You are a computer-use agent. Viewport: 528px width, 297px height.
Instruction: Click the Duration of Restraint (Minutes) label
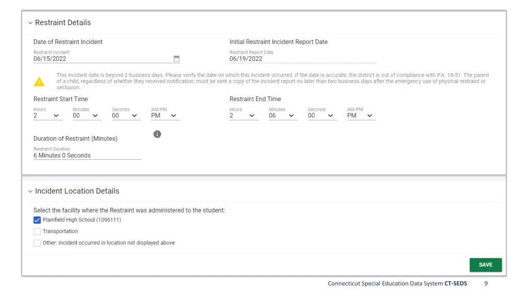pyautogui.click(x=75, y=138)
